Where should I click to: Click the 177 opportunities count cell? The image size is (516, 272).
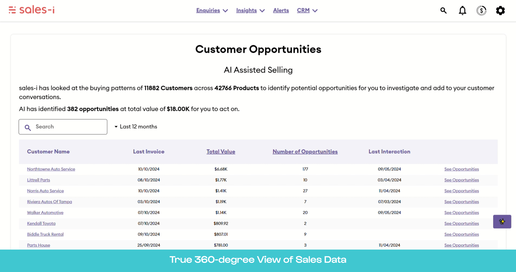305,169
